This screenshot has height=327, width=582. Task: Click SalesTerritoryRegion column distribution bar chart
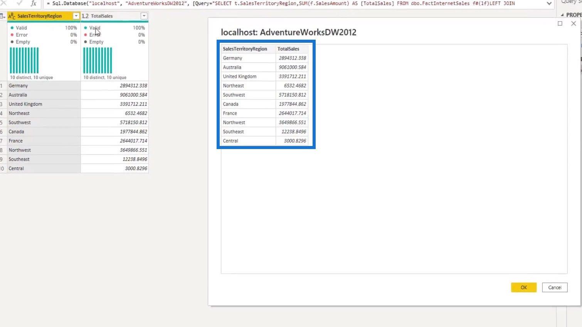(24, 60)
